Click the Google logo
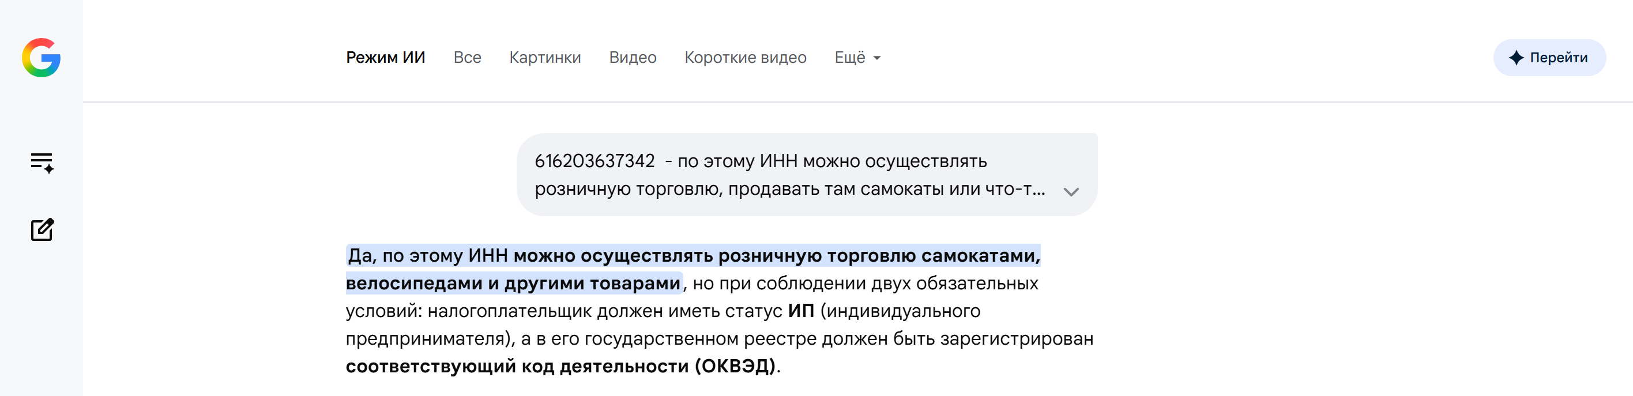Image resolution: width=1633 pixels, height=396 pixels. pos(41,58)
